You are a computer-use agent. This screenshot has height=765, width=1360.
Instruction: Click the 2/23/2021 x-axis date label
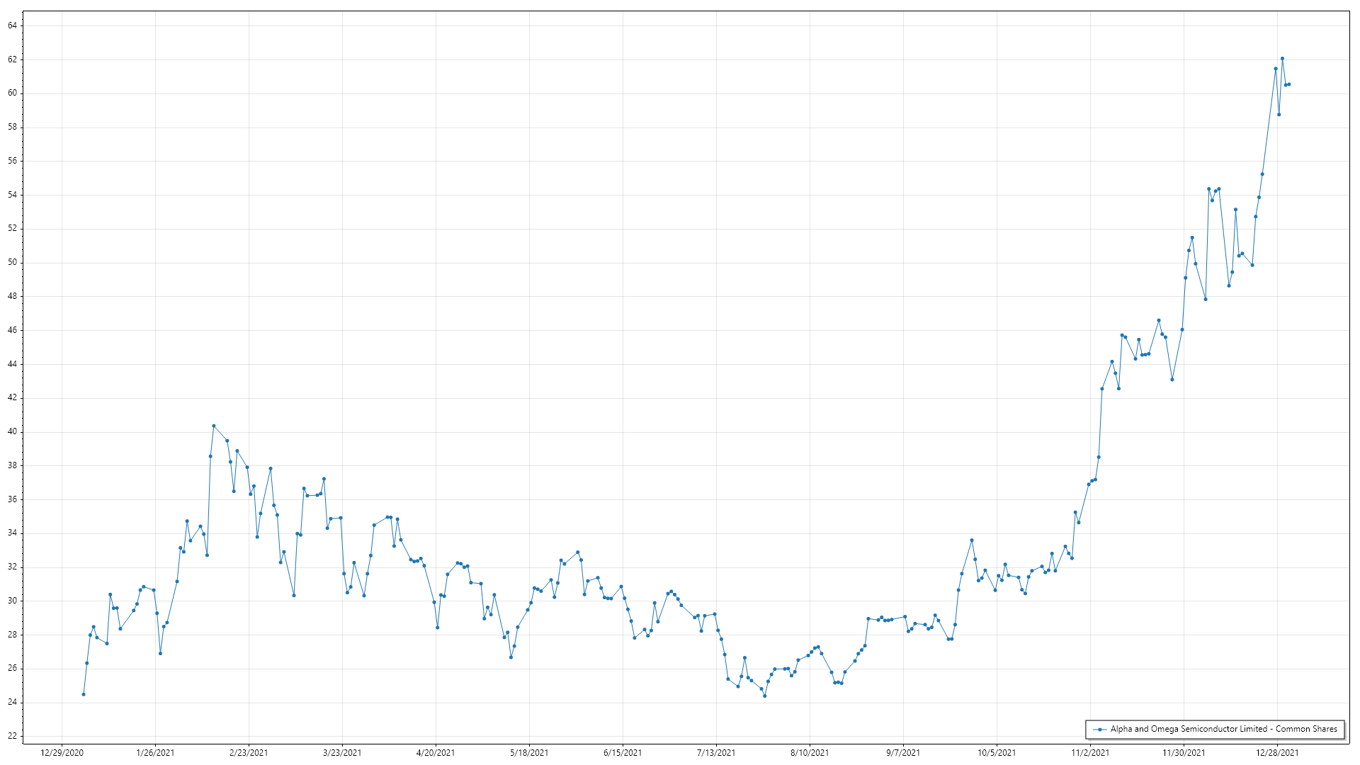249,753
